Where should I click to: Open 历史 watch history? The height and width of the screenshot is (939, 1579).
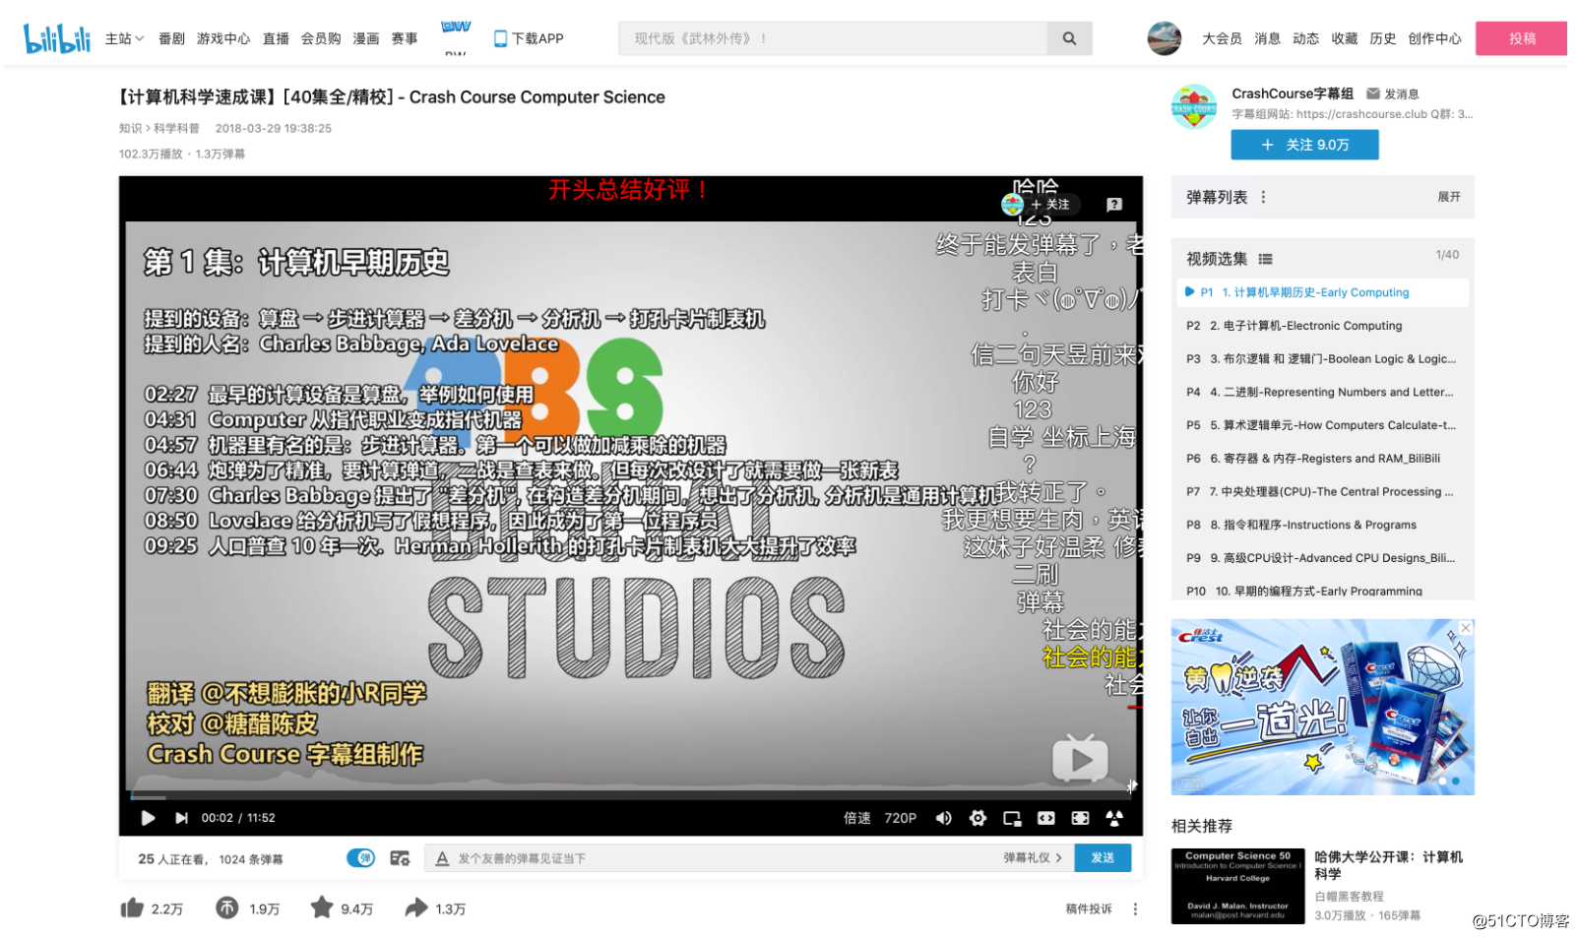tap(1382, 38)
